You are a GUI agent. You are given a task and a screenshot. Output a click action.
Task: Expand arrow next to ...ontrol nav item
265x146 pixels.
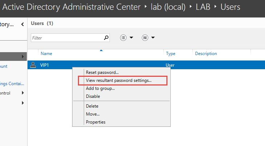click(x=23, y=93)
